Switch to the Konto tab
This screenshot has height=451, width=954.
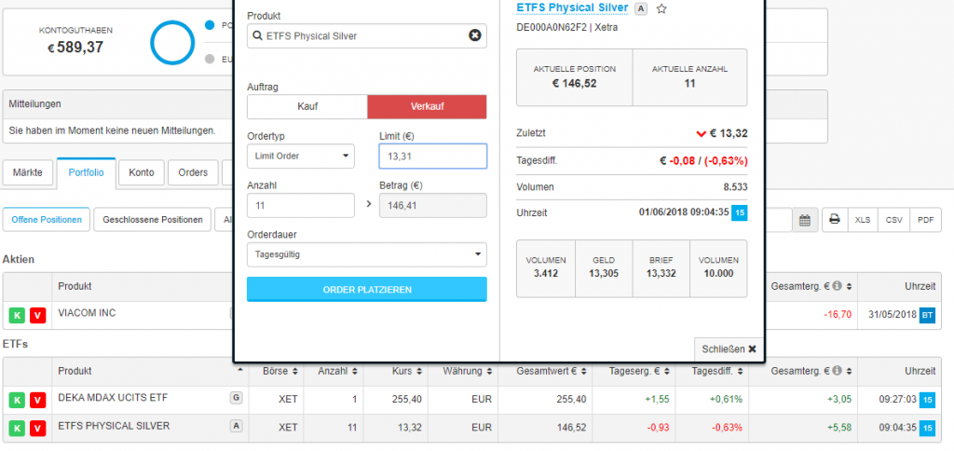pos(142,172)
